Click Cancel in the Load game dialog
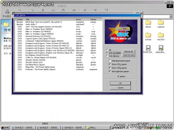The image size is (174, 130). 120,88
